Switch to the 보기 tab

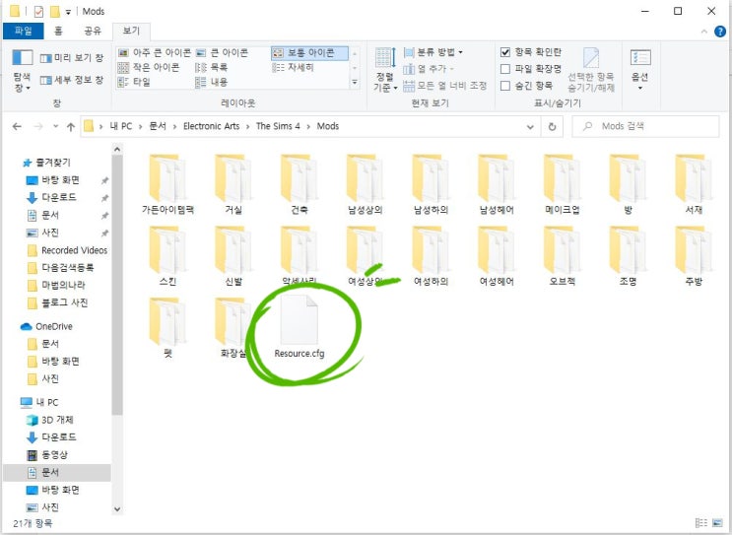pyautogui.click(x=131, y=31)
